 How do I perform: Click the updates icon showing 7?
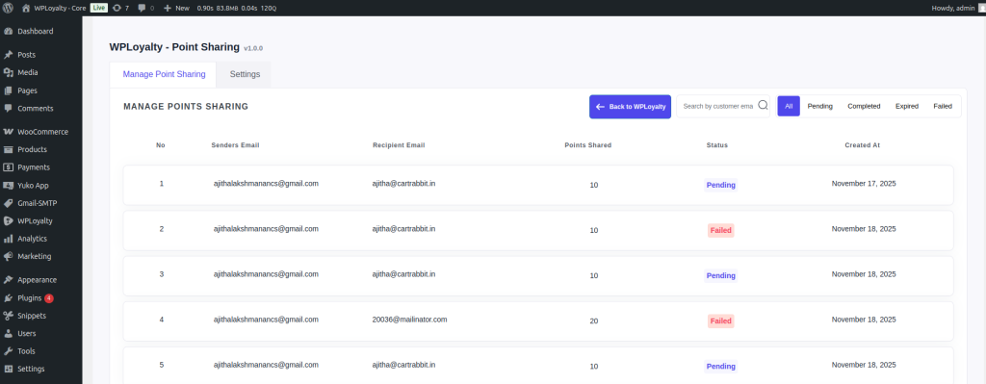(x=117, y=8)
